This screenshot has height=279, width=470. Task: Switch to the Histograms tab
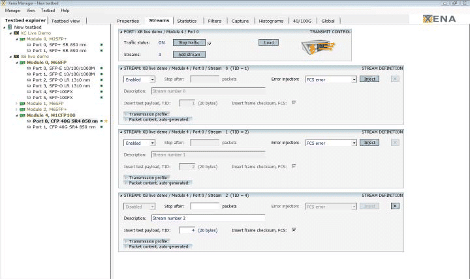[271, 21]
